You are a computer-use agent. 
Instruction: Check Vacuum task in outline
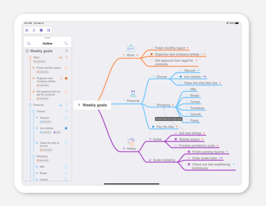click(66, 118)
